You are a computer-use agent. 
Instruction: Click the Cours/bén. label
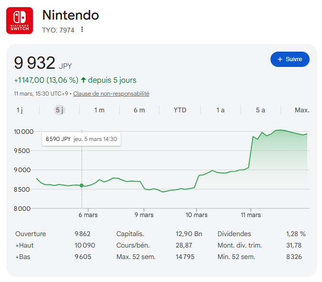(133, 245)
